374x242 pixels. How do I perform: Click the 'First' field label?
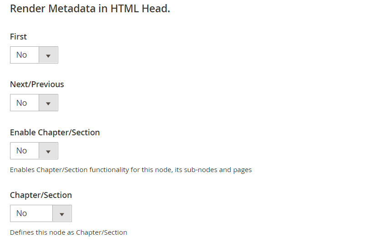click(18, 37)
